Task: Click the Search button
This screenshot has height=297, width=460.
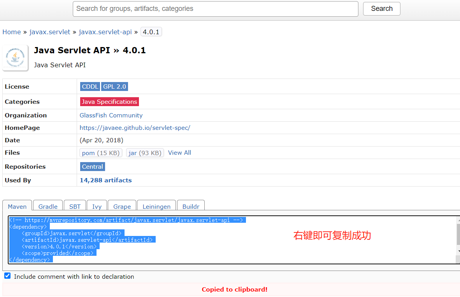Action: (381, 9)
